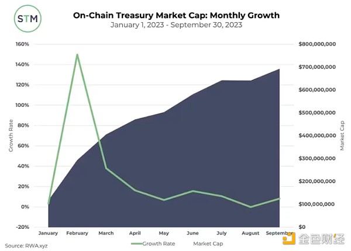Click the gold watermark logo icon
Image resolution: width=351 pixels, height=251 pixels.
pyautogui.click(x=289, y=239)
